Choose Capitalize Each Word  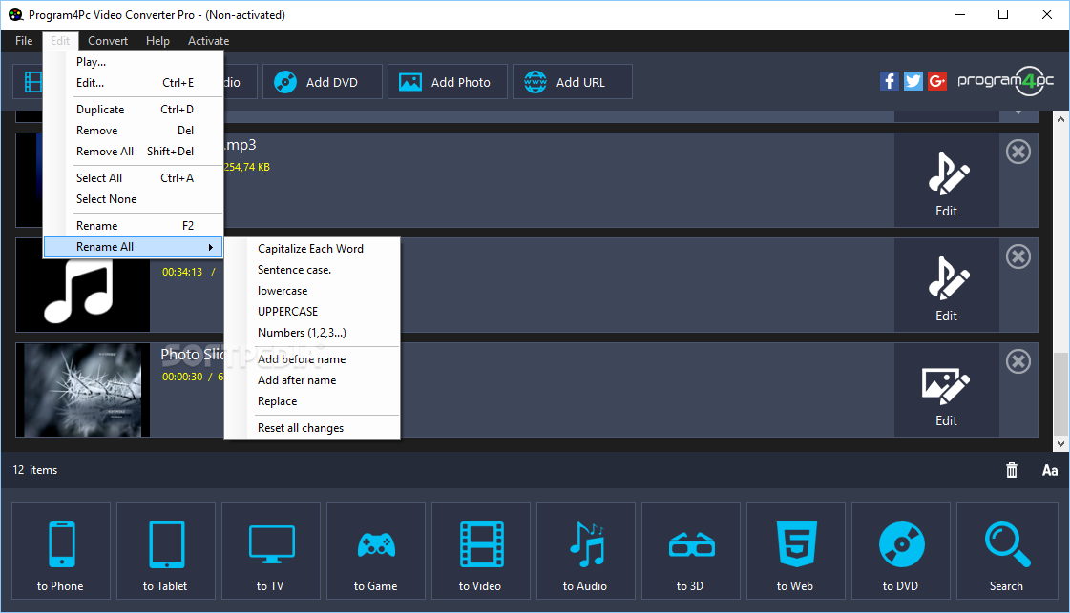click(x=312, y=249)
